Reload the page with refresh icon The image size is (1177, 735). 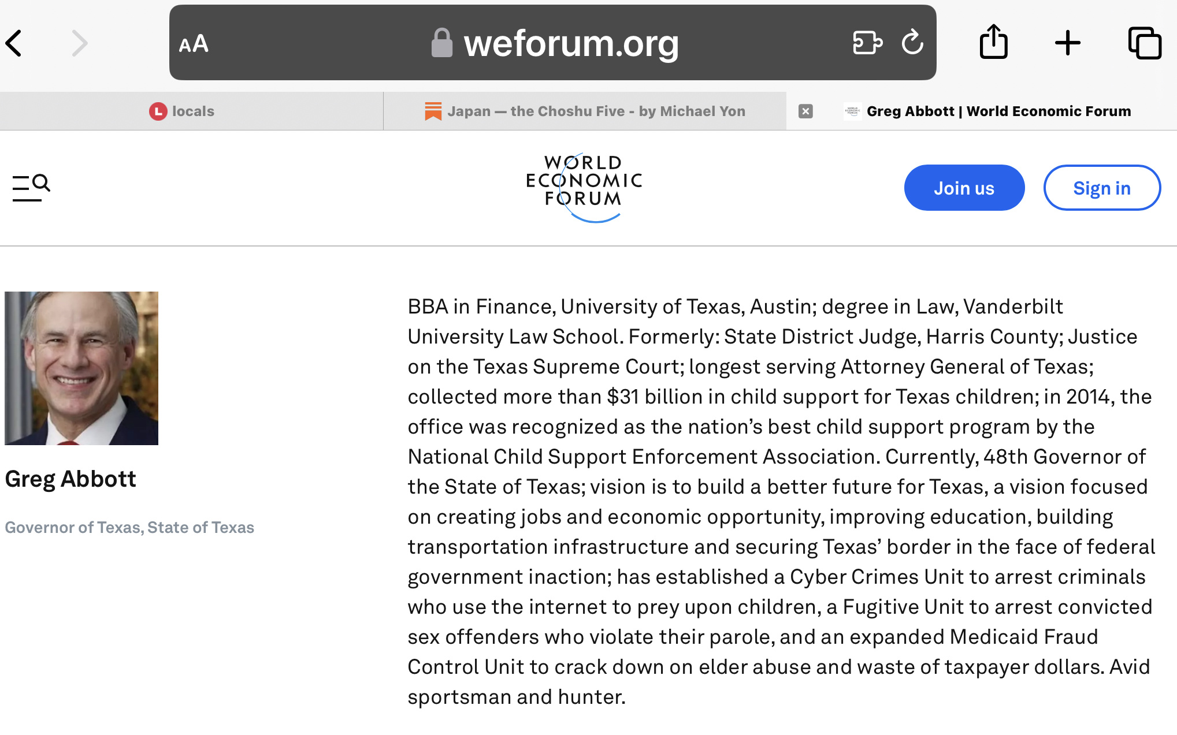[912, 42]
